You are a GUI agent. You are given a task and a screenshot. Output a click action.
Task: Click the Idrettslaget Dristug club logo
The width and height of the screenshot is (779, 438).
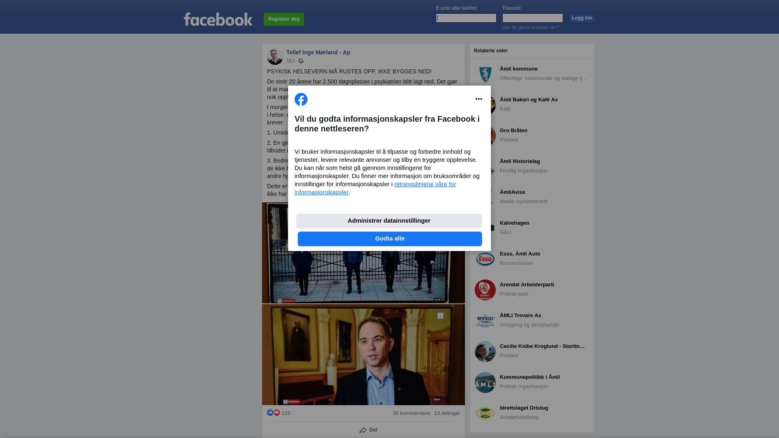click(485, 413)
